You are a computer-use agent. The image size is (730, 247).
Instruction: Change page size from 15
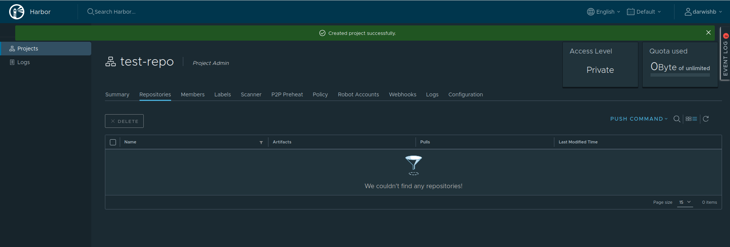coord(685,203)
